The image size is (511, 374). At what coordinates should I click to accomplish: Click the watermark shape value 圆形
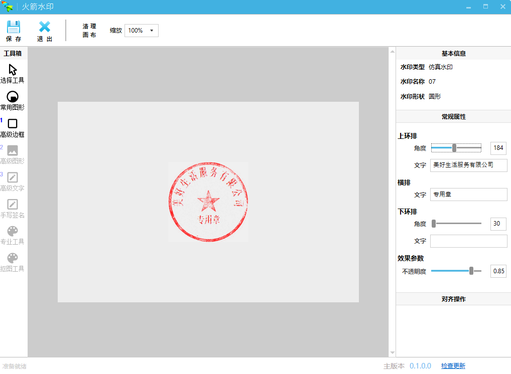(x=435, y=96)
